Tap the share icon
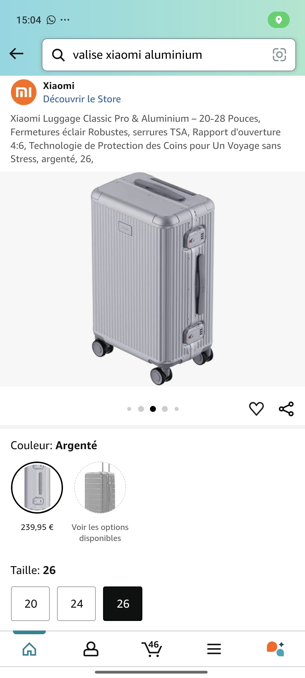Viewport: 305px width, 678px height. tap(286, 409)
